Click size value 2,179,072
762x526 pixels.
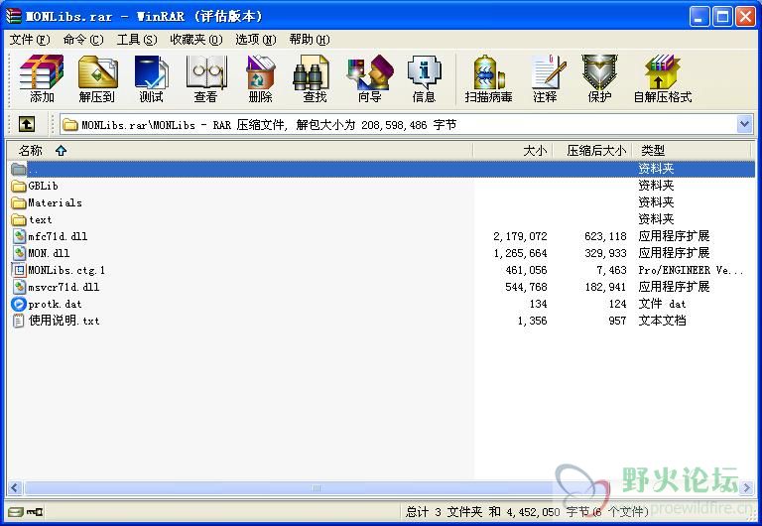point(520,237)
